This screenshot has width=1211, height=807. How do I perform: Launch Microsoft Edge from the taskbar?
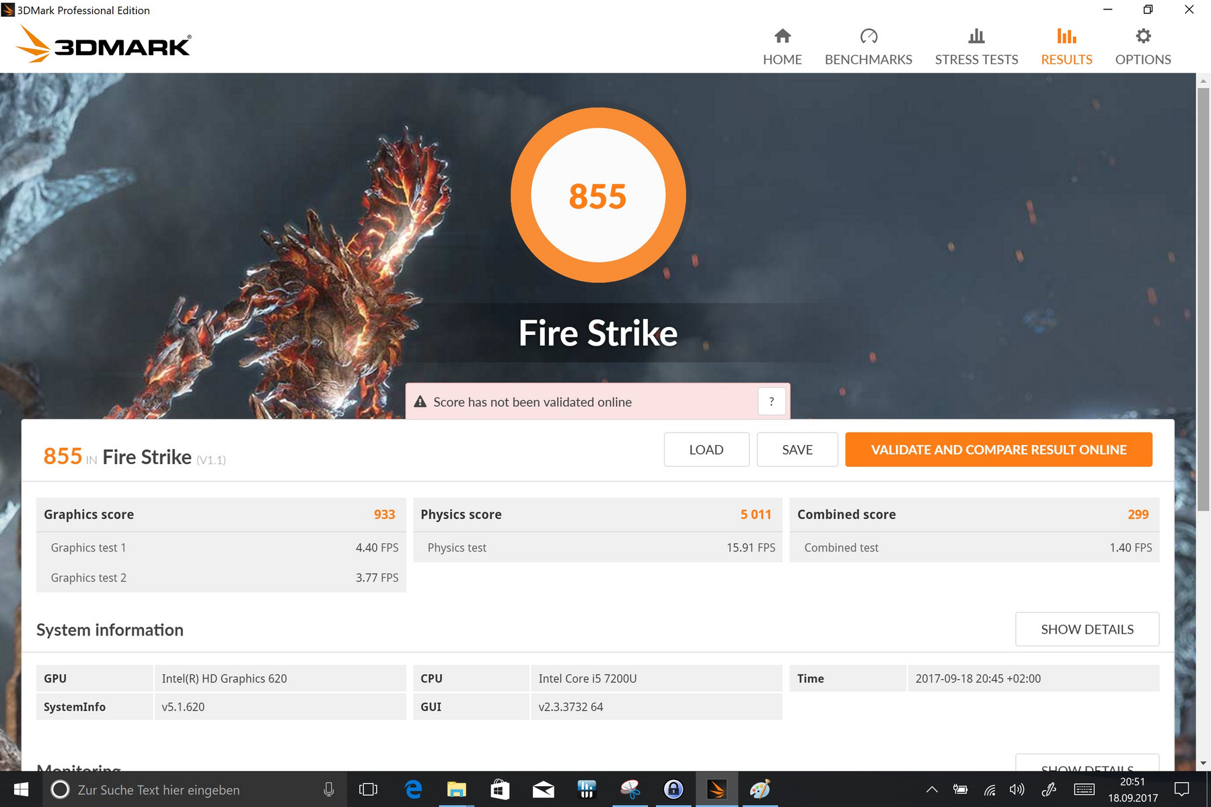coord(413,790)
